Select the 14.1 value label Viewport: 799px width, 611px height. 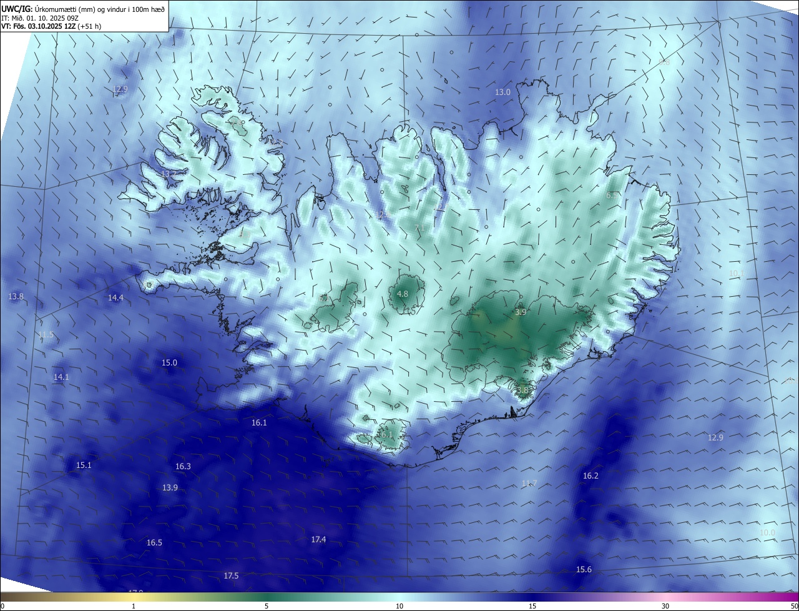[x=61, y=377]
